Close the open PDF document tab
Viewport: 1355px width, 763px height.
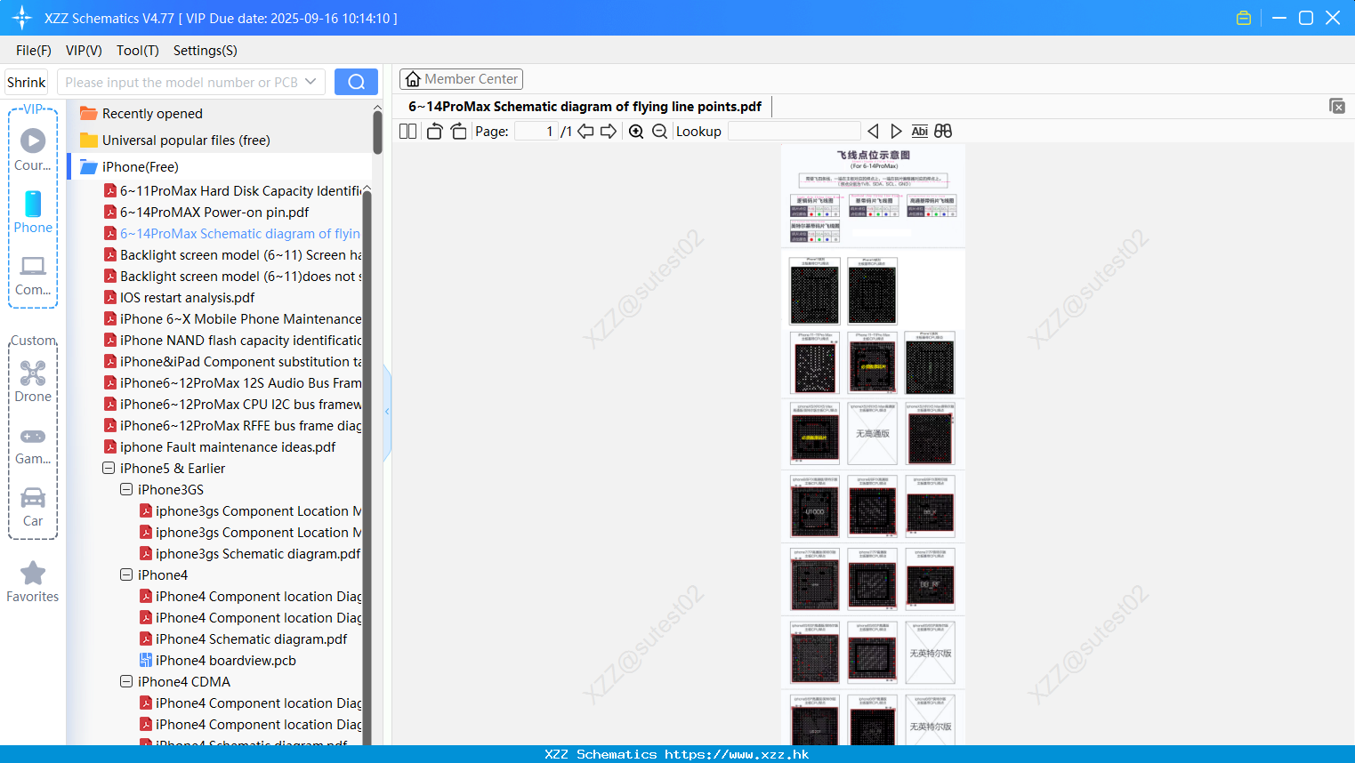(x=1337, y=106)
